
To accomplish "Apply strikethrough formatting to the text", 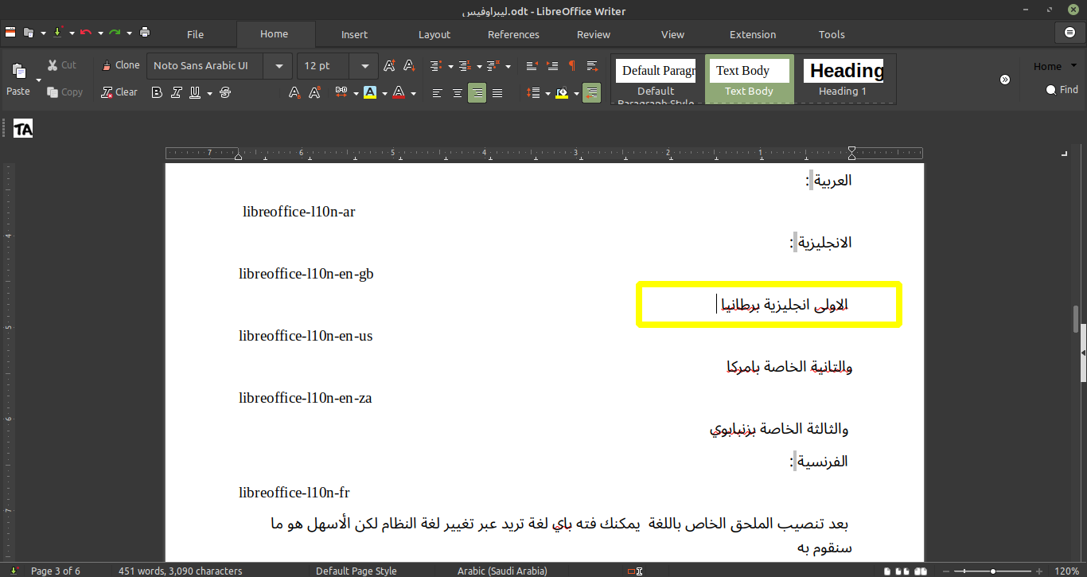I will 225,93.
